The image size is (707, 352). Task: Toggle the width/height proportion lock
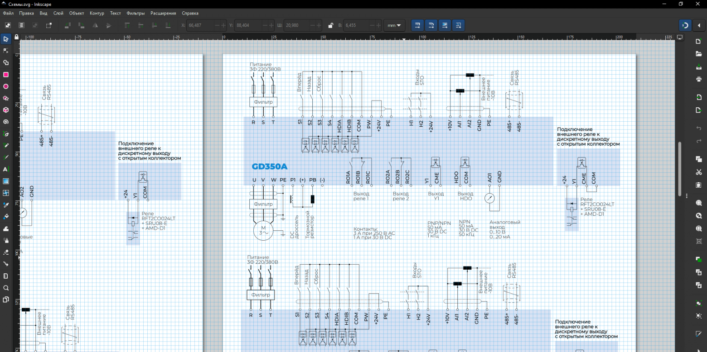pyautogui.click(x=331, y=25)
